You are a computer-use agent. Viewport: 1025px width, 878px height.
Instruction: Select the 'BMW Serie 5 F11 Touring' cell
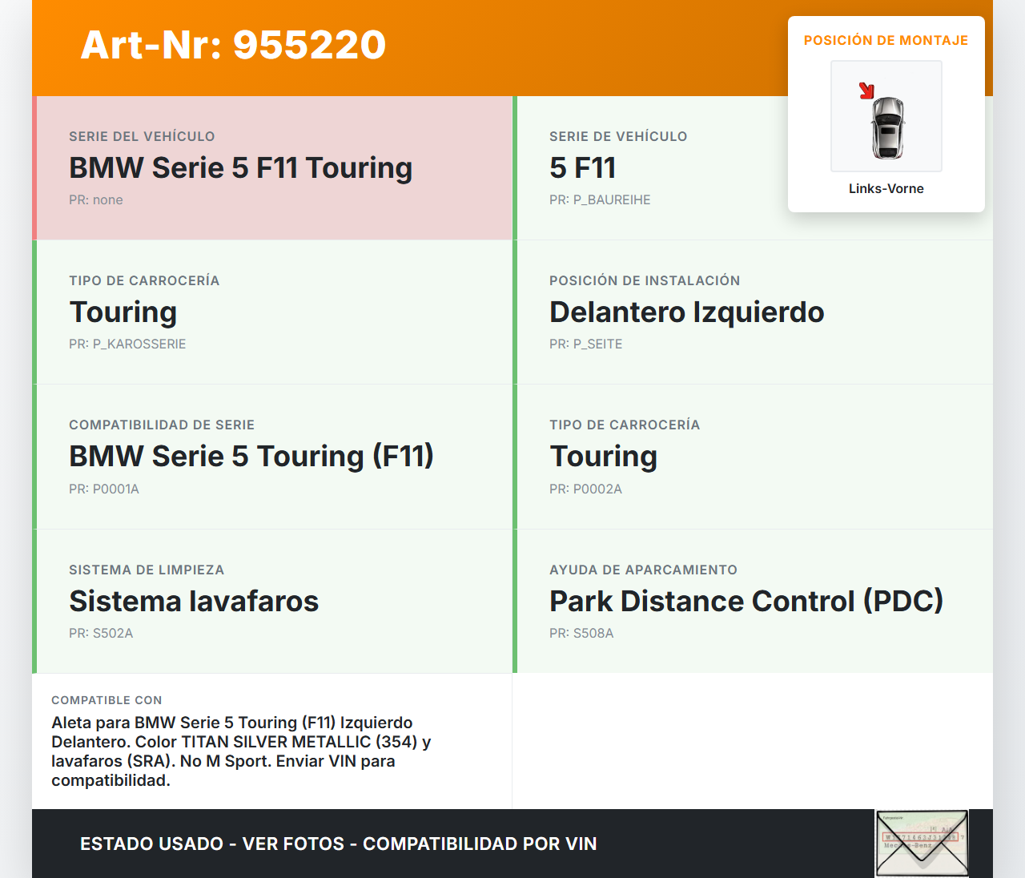coord(240,168)
